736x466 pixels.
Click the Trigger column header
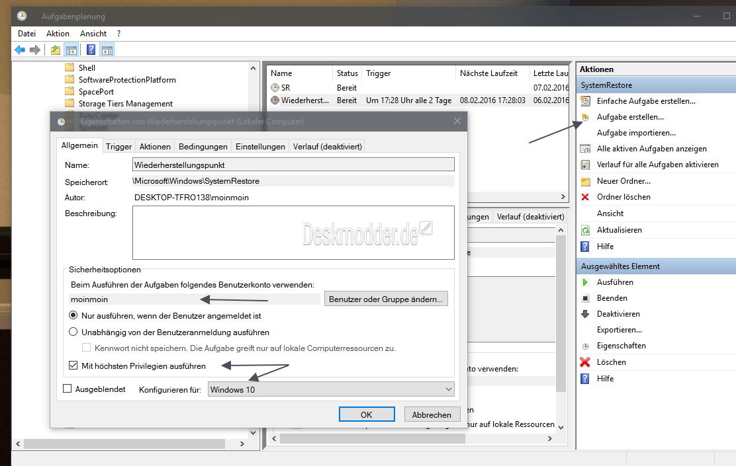(379, 73)
